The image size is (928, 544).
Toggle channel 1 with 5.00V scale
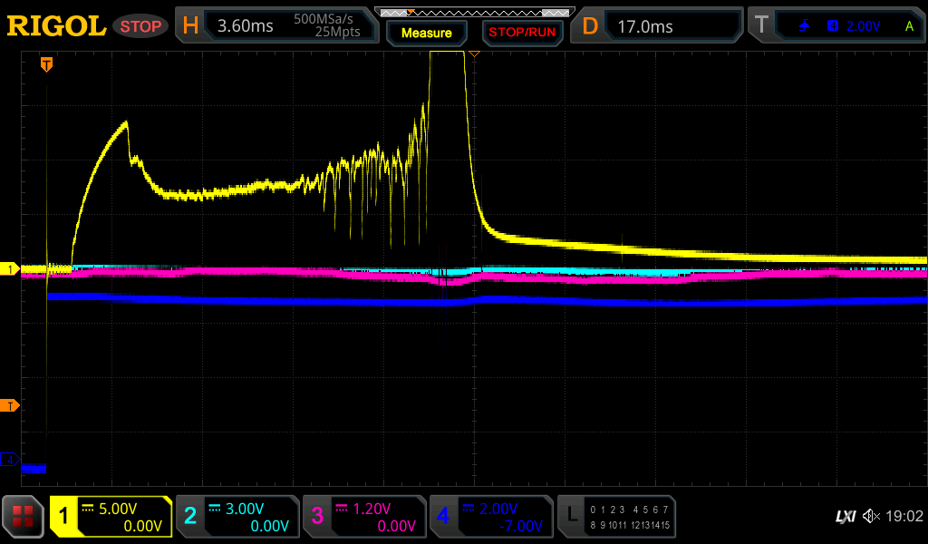111,517
